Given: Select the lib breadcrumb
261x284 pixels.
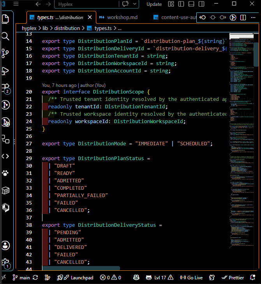Looking at the screenshot, I should (x=45, y=28).
